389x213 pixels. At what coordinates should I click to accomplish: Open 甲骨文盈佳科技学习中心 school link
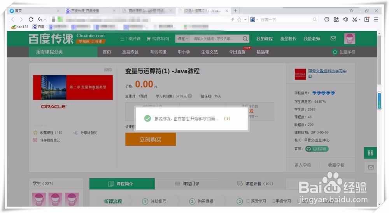tap(327, 73)
